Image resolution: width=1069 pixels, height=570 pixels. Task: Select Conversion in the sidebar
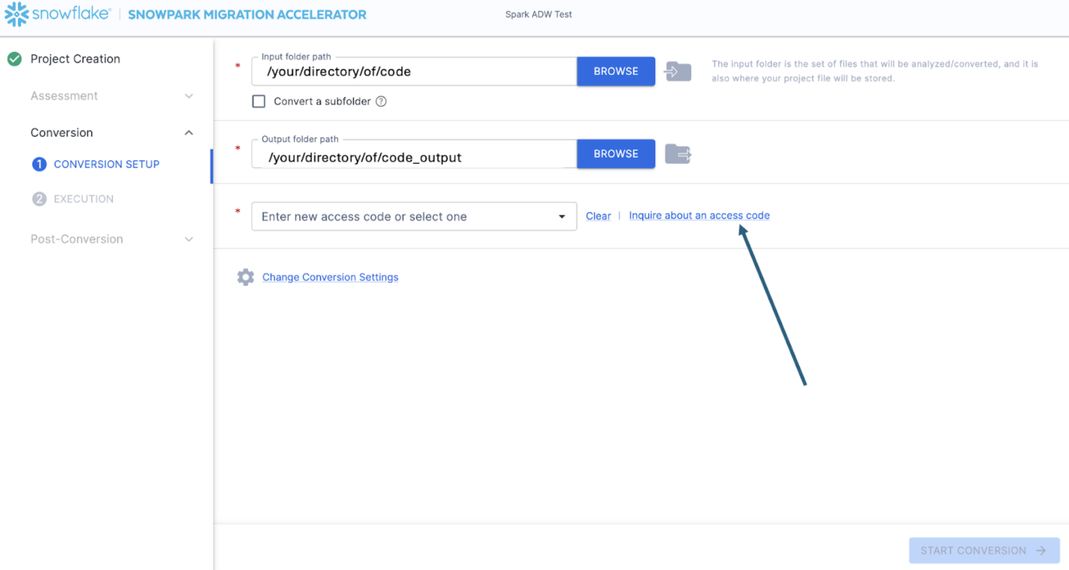(x=61, y=132)
